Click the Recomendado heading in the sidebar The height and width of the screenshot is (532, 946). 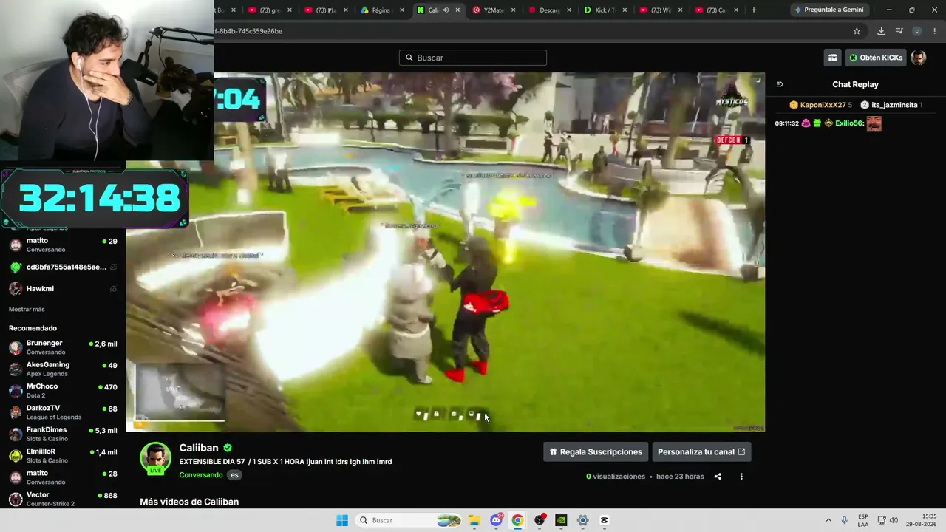coord(33,328)
